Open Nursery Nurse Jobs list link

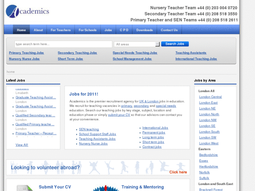tap(93, 144)
